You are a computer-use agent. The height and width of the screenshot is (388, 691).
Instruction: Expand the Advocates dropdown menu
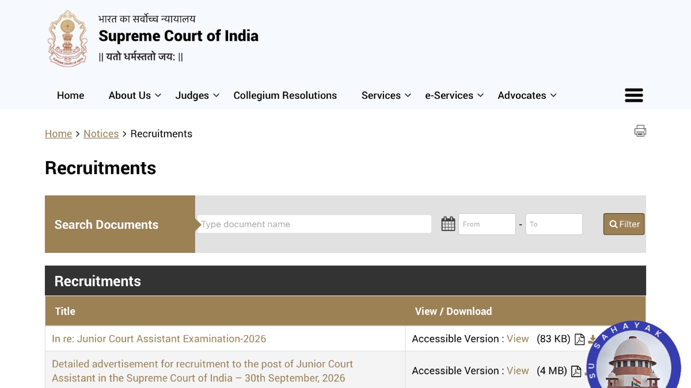527,95
